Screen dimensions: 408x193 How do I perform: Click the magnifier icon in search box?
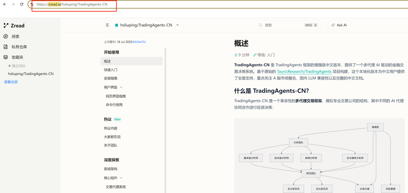260,25
